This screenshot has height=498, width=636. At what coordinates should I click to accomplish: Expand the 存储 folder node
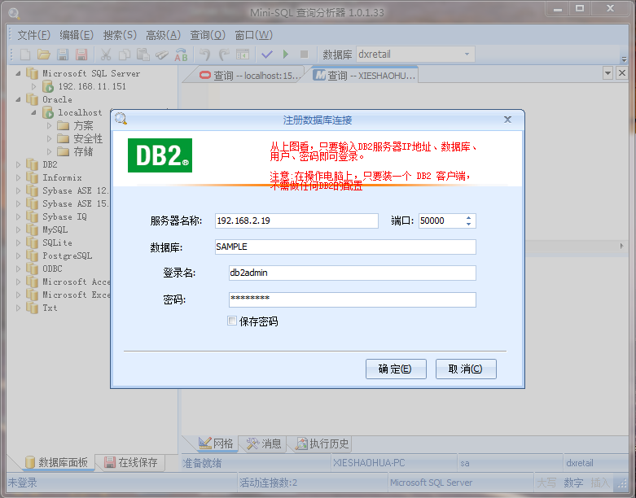point(49,151)
